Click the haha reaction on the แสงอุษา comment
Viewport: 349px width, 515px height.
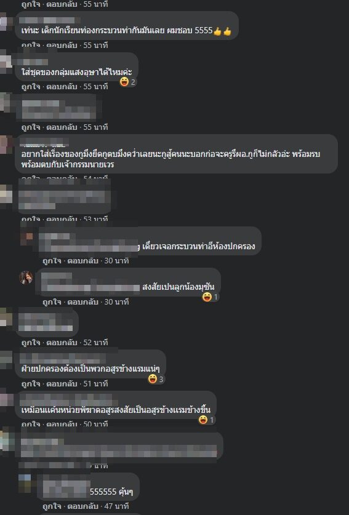tap(127, 81)
